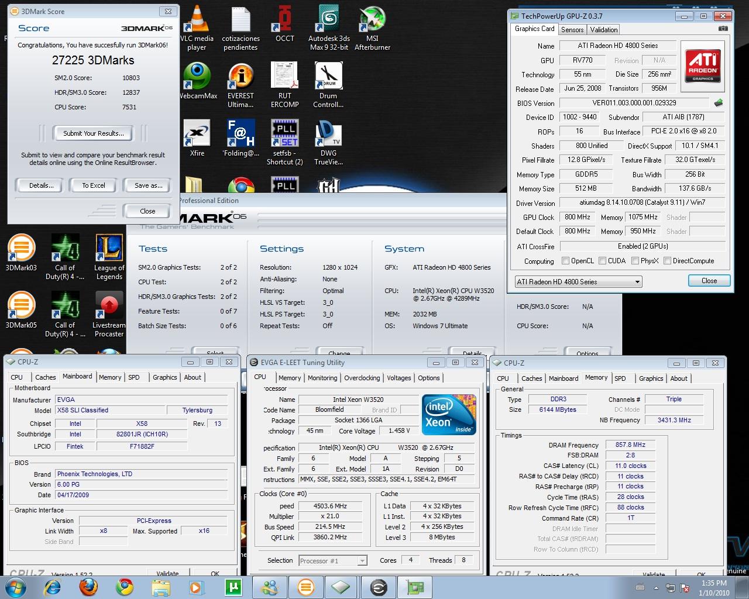749x599 pixels.
Task: Click Chrome desktop icon under Folding@H
Action: click(240, 185)
